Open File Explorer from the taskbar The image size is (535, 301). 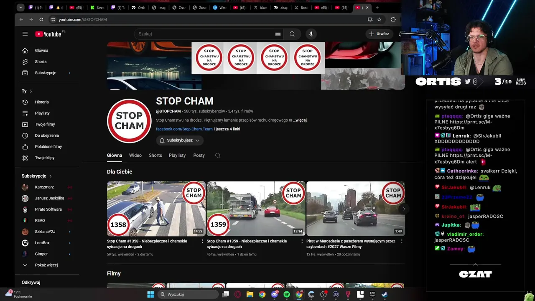(250, 294)
